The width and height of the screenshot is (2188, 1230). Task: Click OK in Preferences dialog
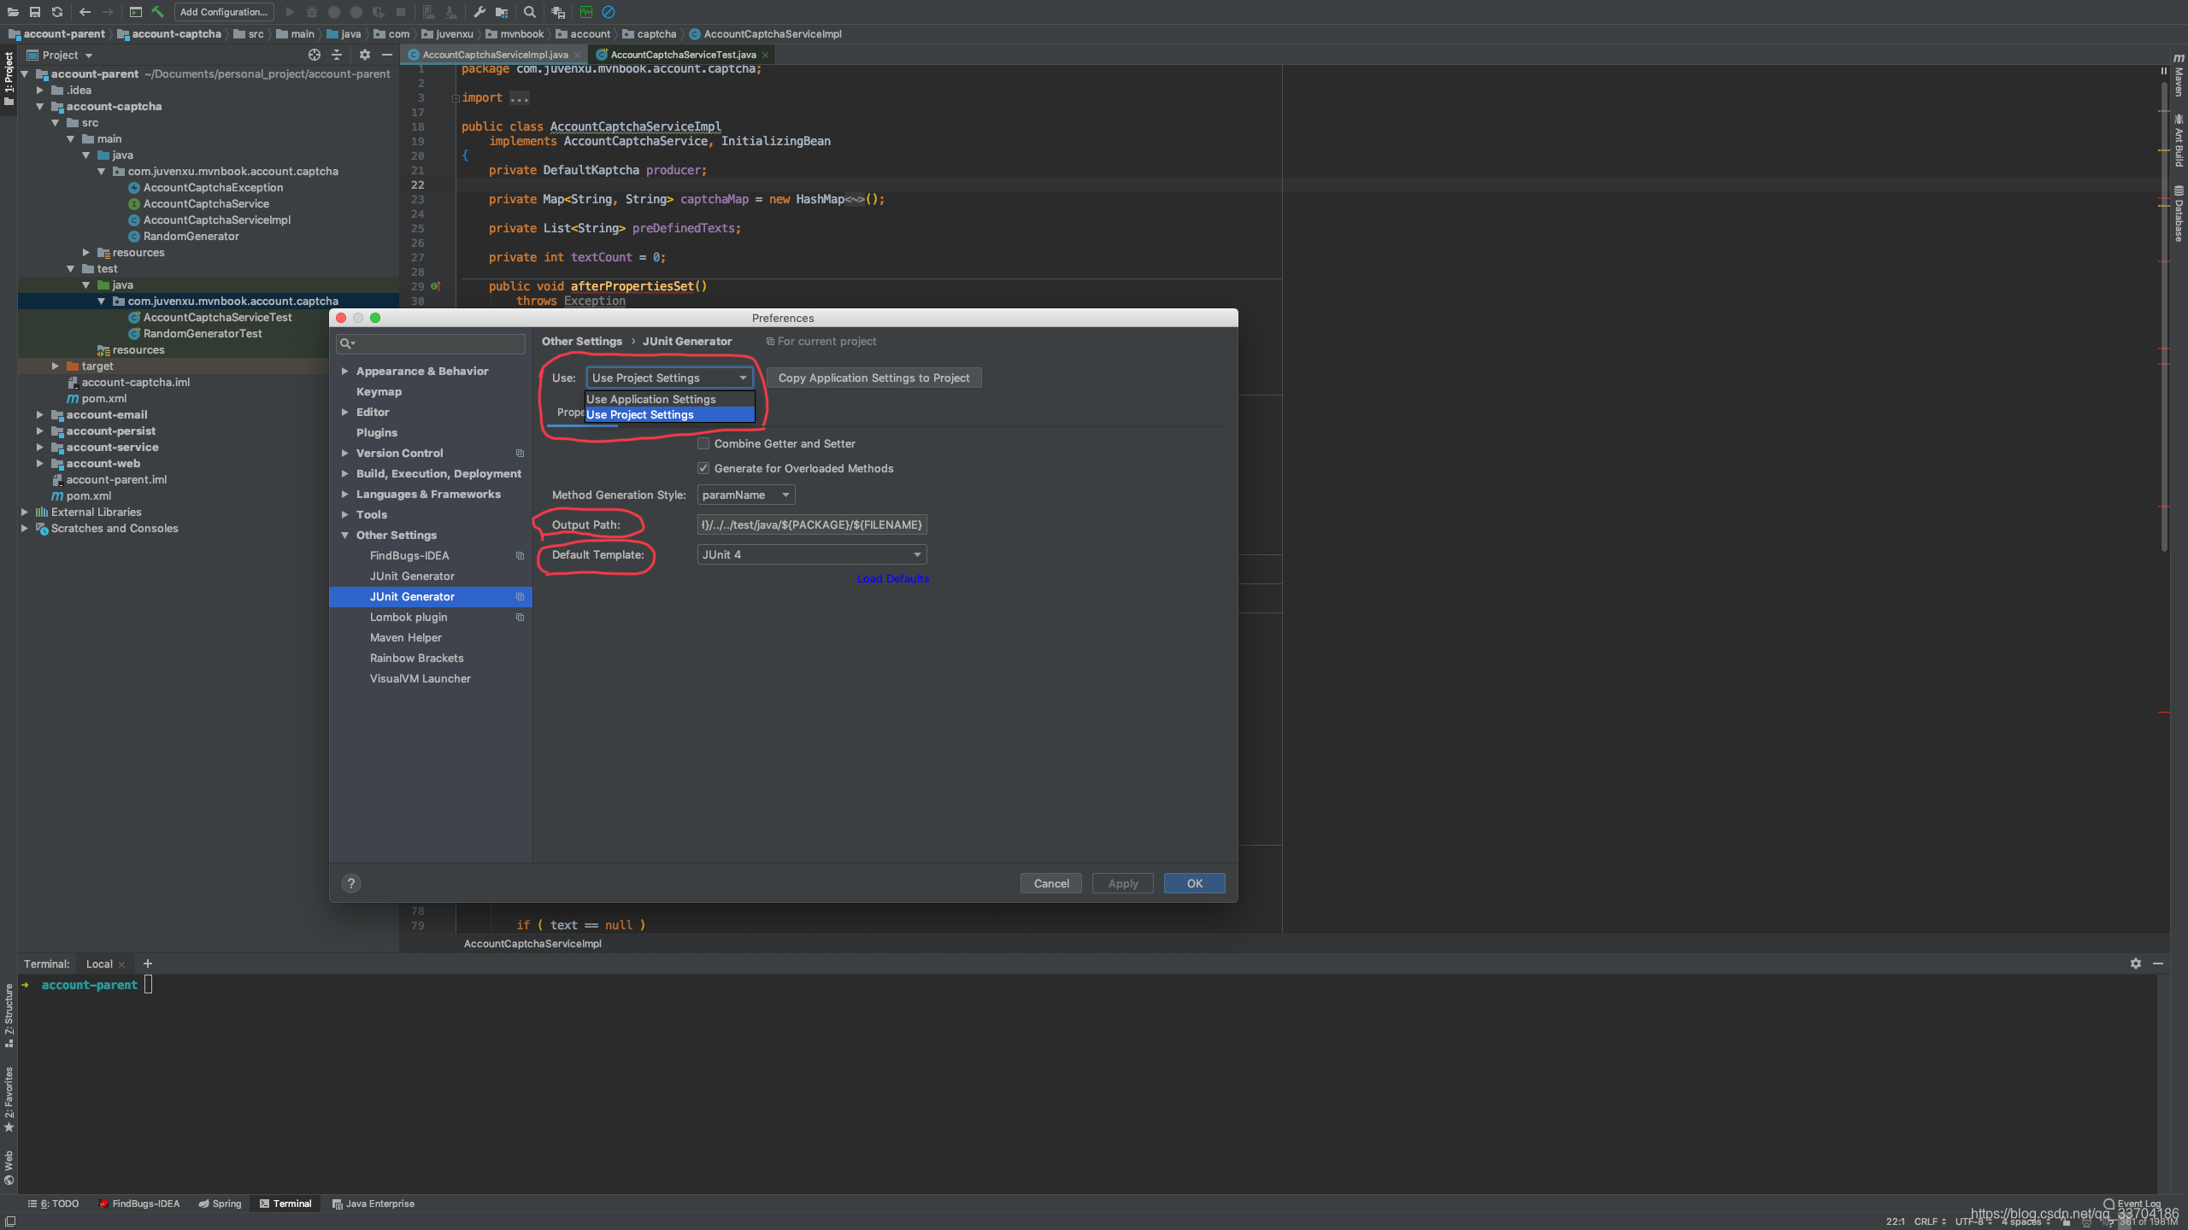[x=1195, y=883]
